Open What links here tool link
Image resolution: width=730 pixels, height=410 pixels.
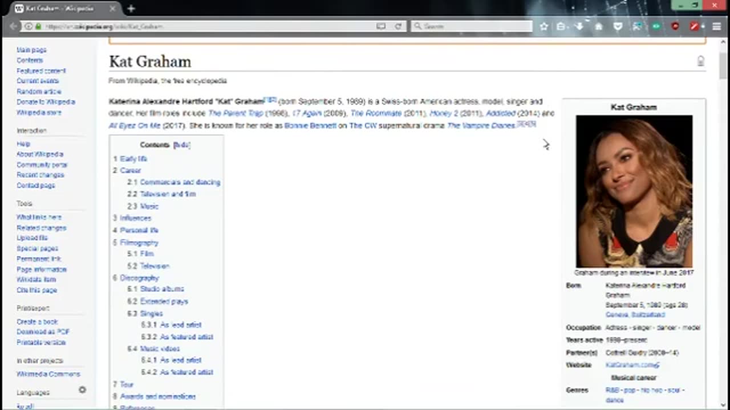click(39, 217)
